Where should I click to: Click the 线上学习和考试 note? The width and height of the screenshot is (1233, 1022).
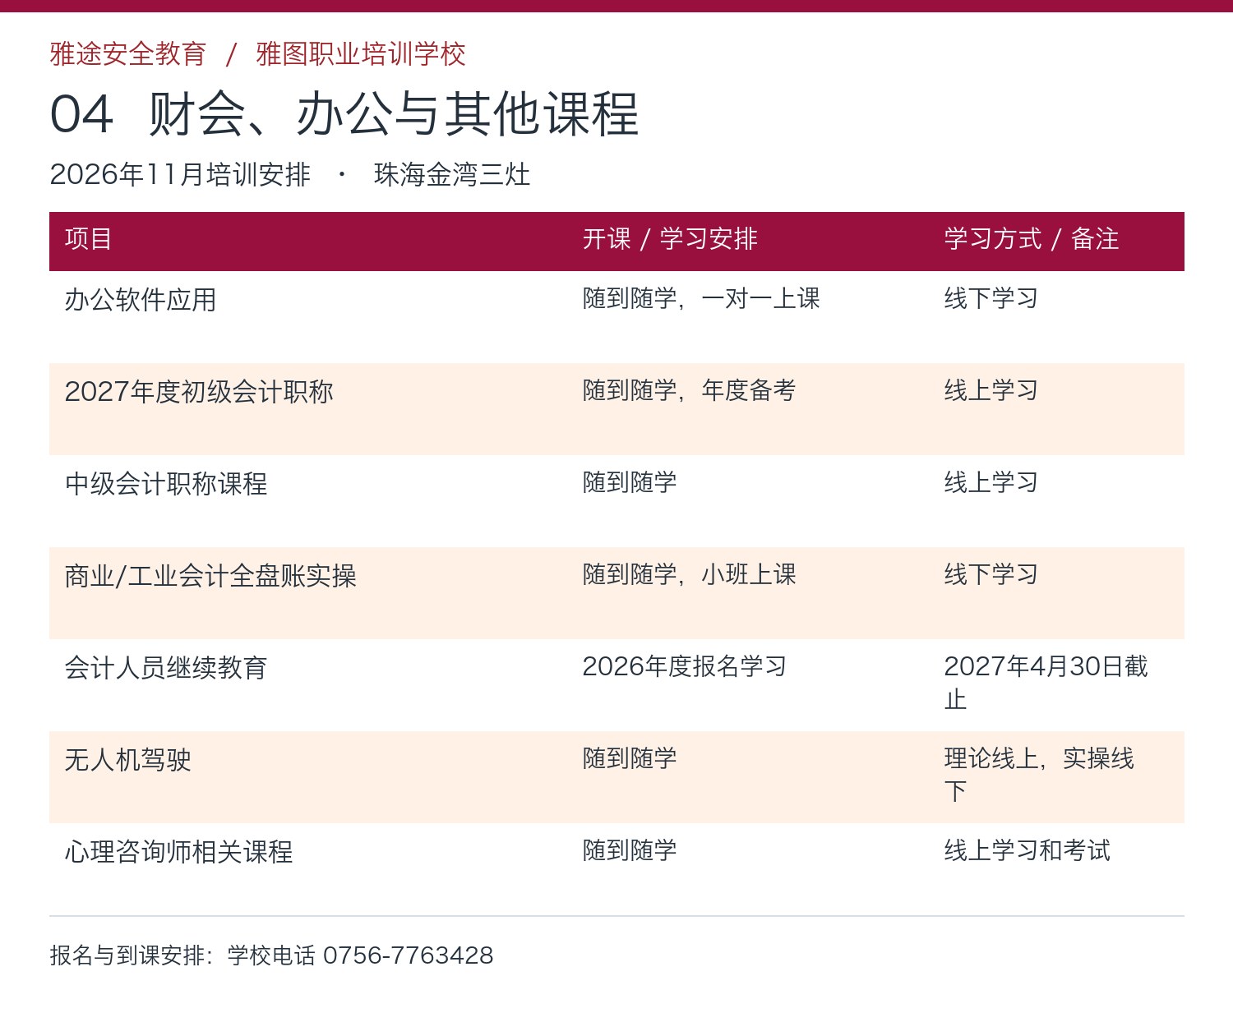[x=1027, y=850]
